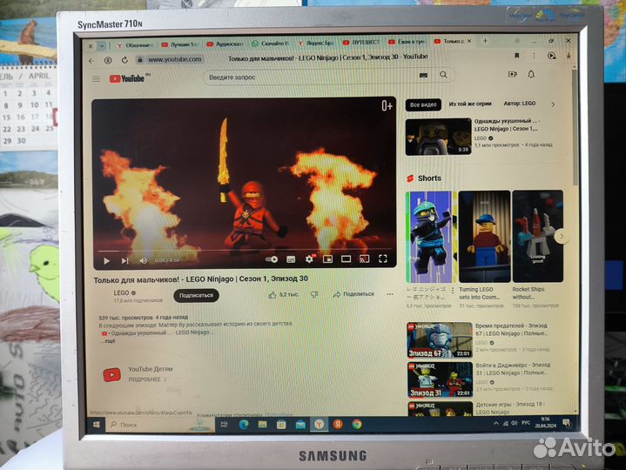
Task: Go back with the browser back arrow
Action: pyautogui.click(x=91, y=61)
